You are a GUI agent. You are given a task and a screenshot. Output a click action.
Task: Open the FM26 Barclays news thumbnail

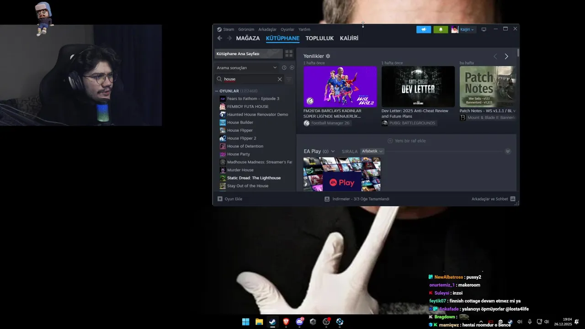pos(340,87)
